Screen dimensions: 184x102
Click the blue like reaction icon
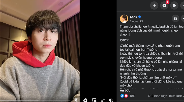coord(122,96)
